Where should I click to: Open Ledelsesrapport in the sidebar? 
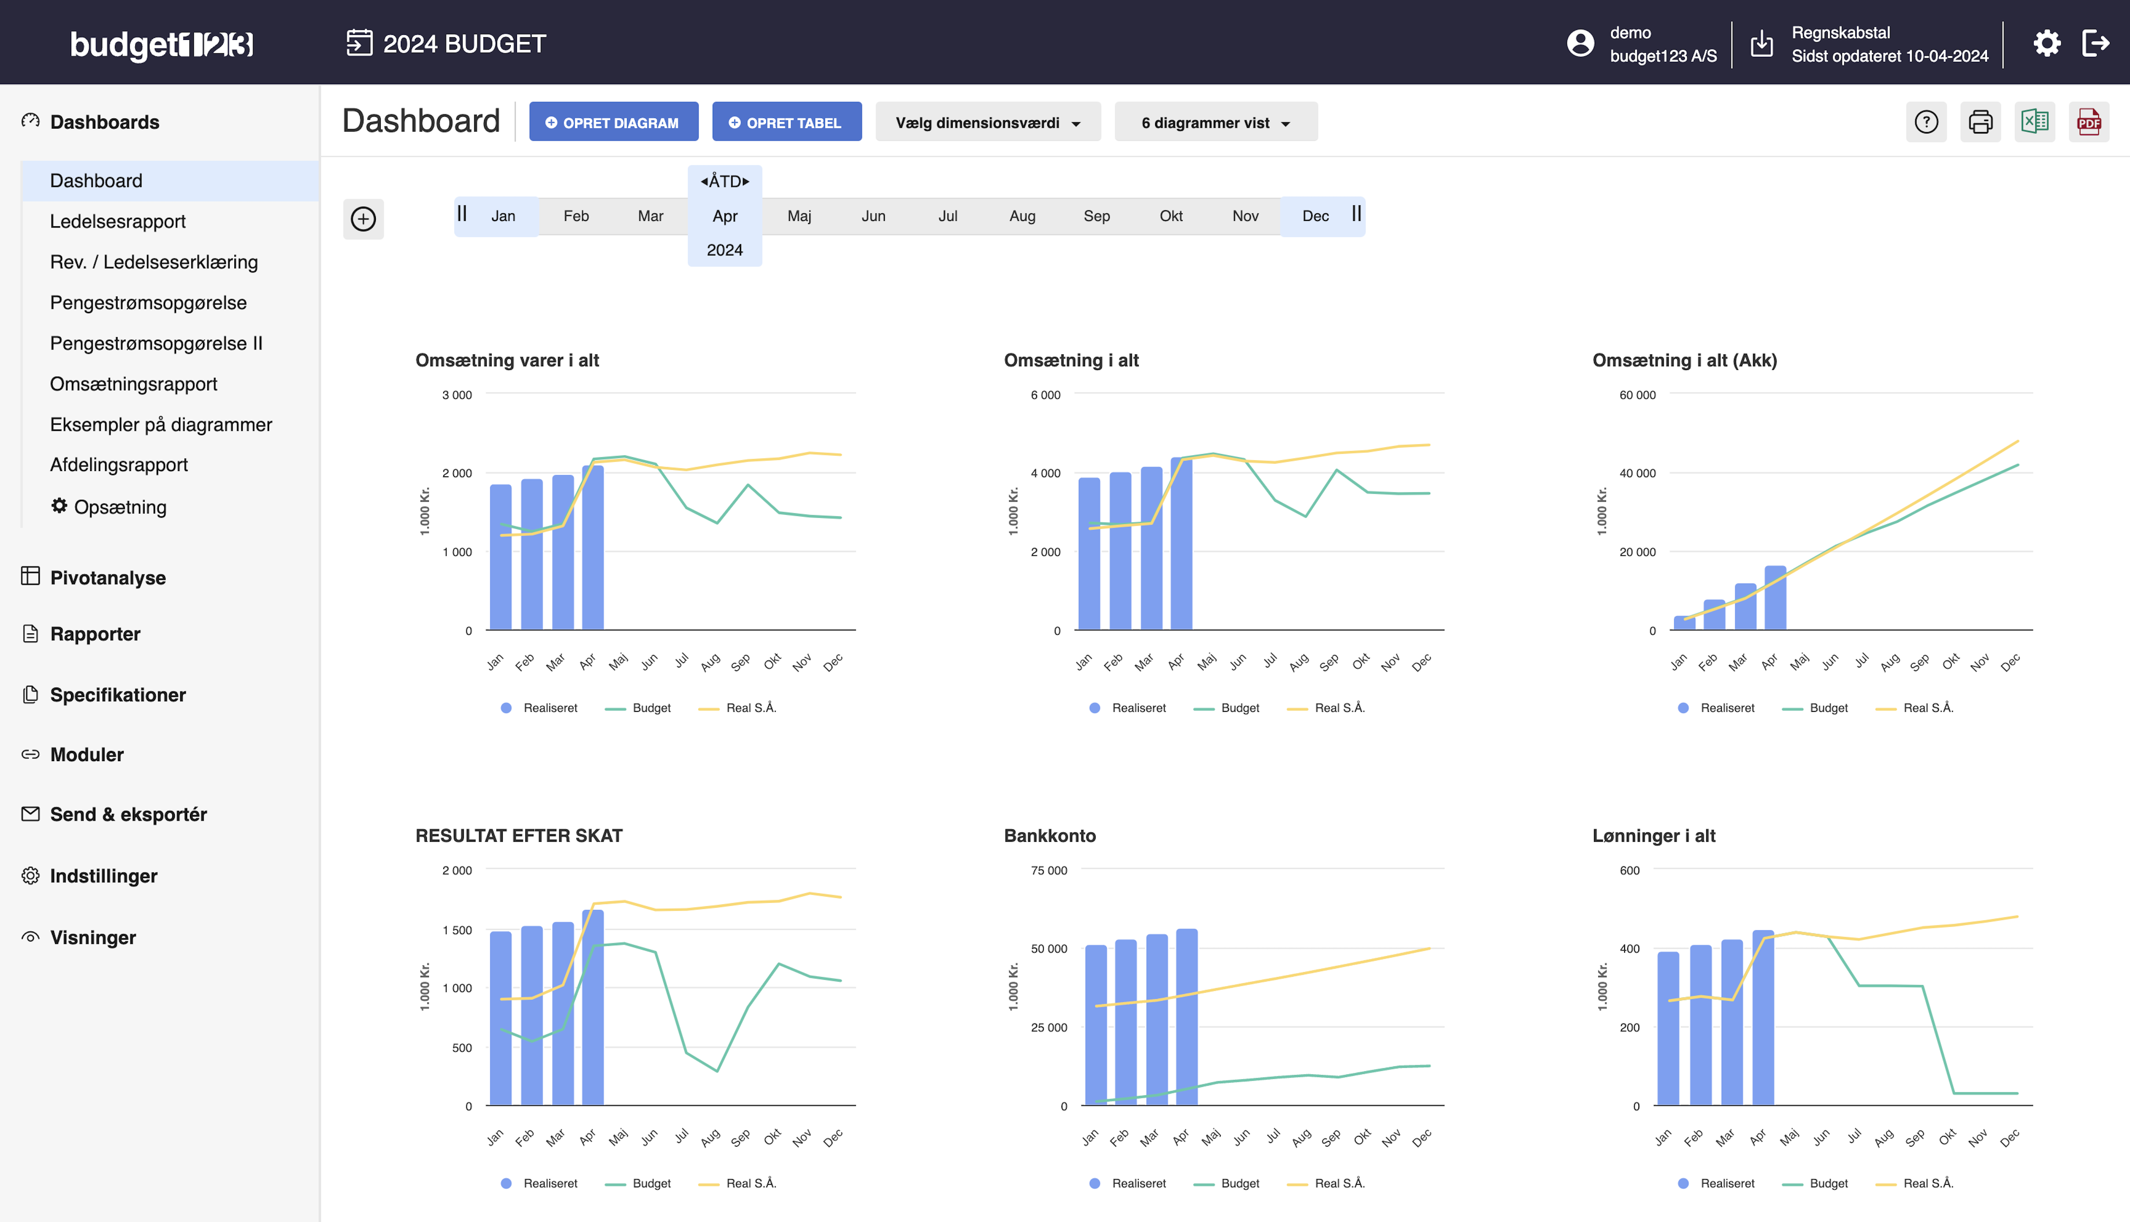coord(118,222)
